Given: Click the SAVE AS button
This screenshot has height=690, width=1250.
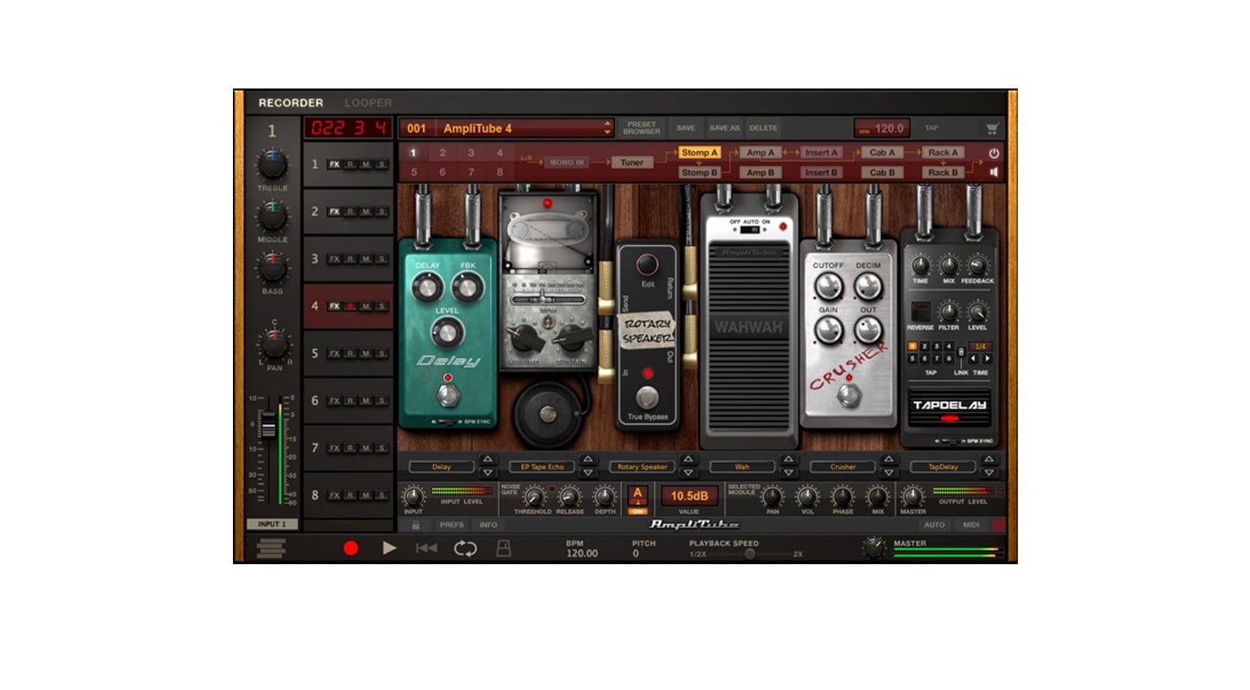Looking at the screenshot, I should pos(724,128).
